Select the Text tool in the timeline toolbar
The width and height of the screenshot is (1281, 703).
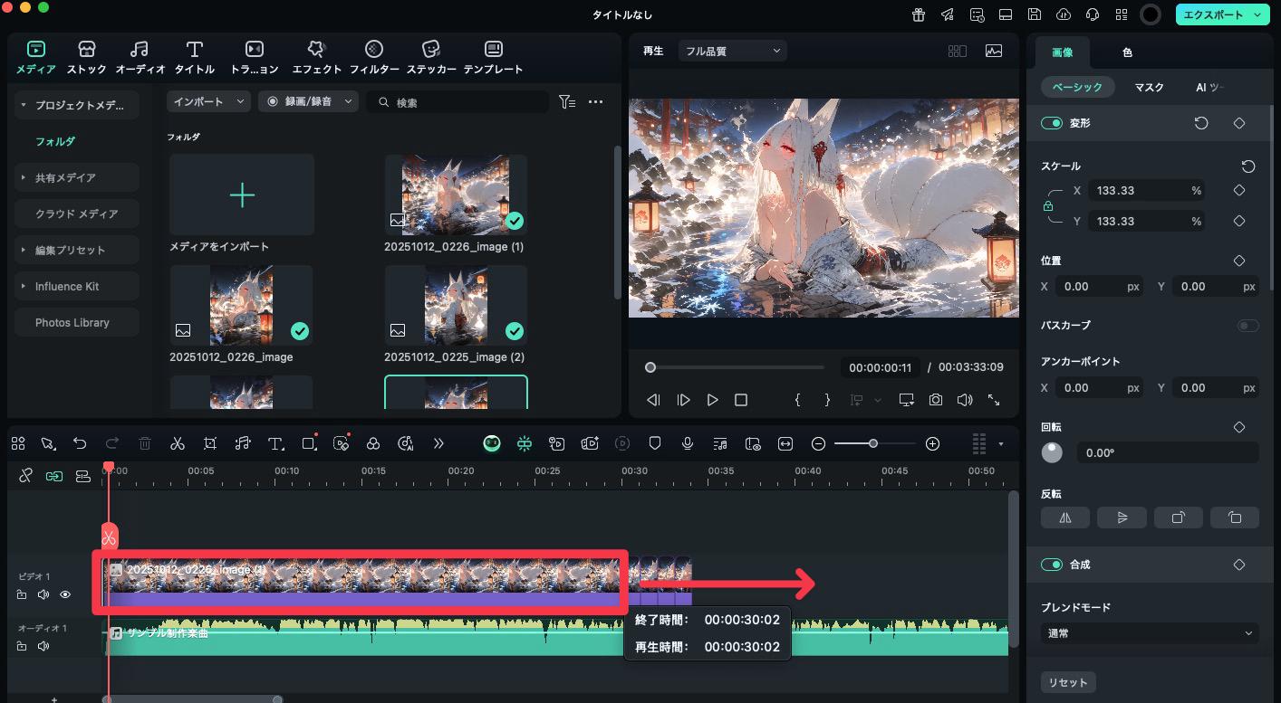[x=274, y=443]
